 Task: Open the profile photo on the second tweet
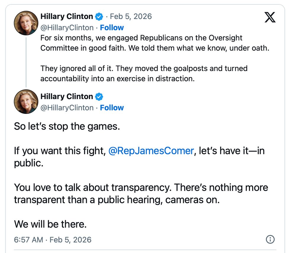pos(26,102)
